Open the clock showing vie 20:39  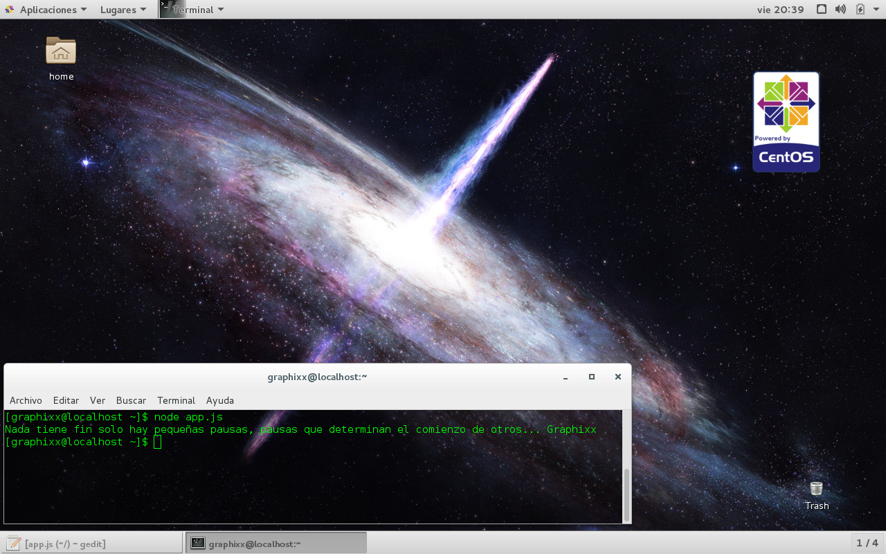coord(781,10)
